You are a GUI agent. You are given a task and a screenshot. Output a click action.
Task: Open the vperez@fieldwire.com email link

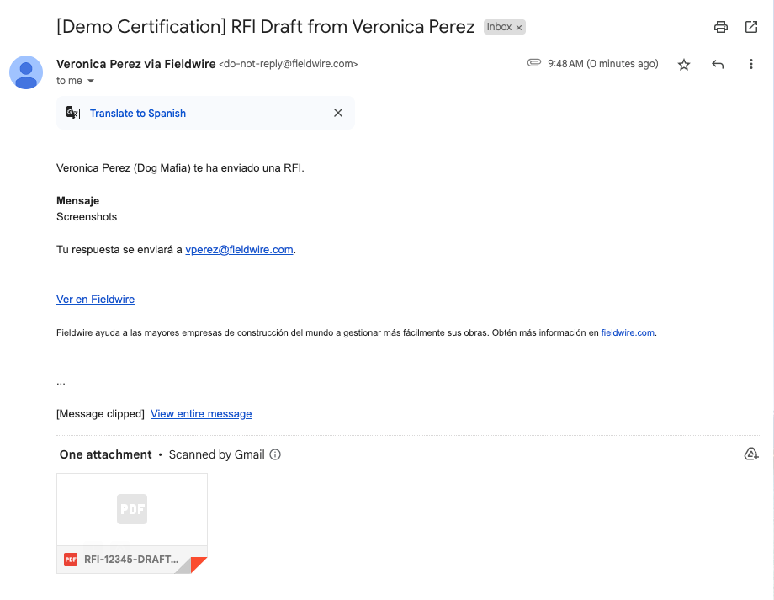tap(239, 249)
